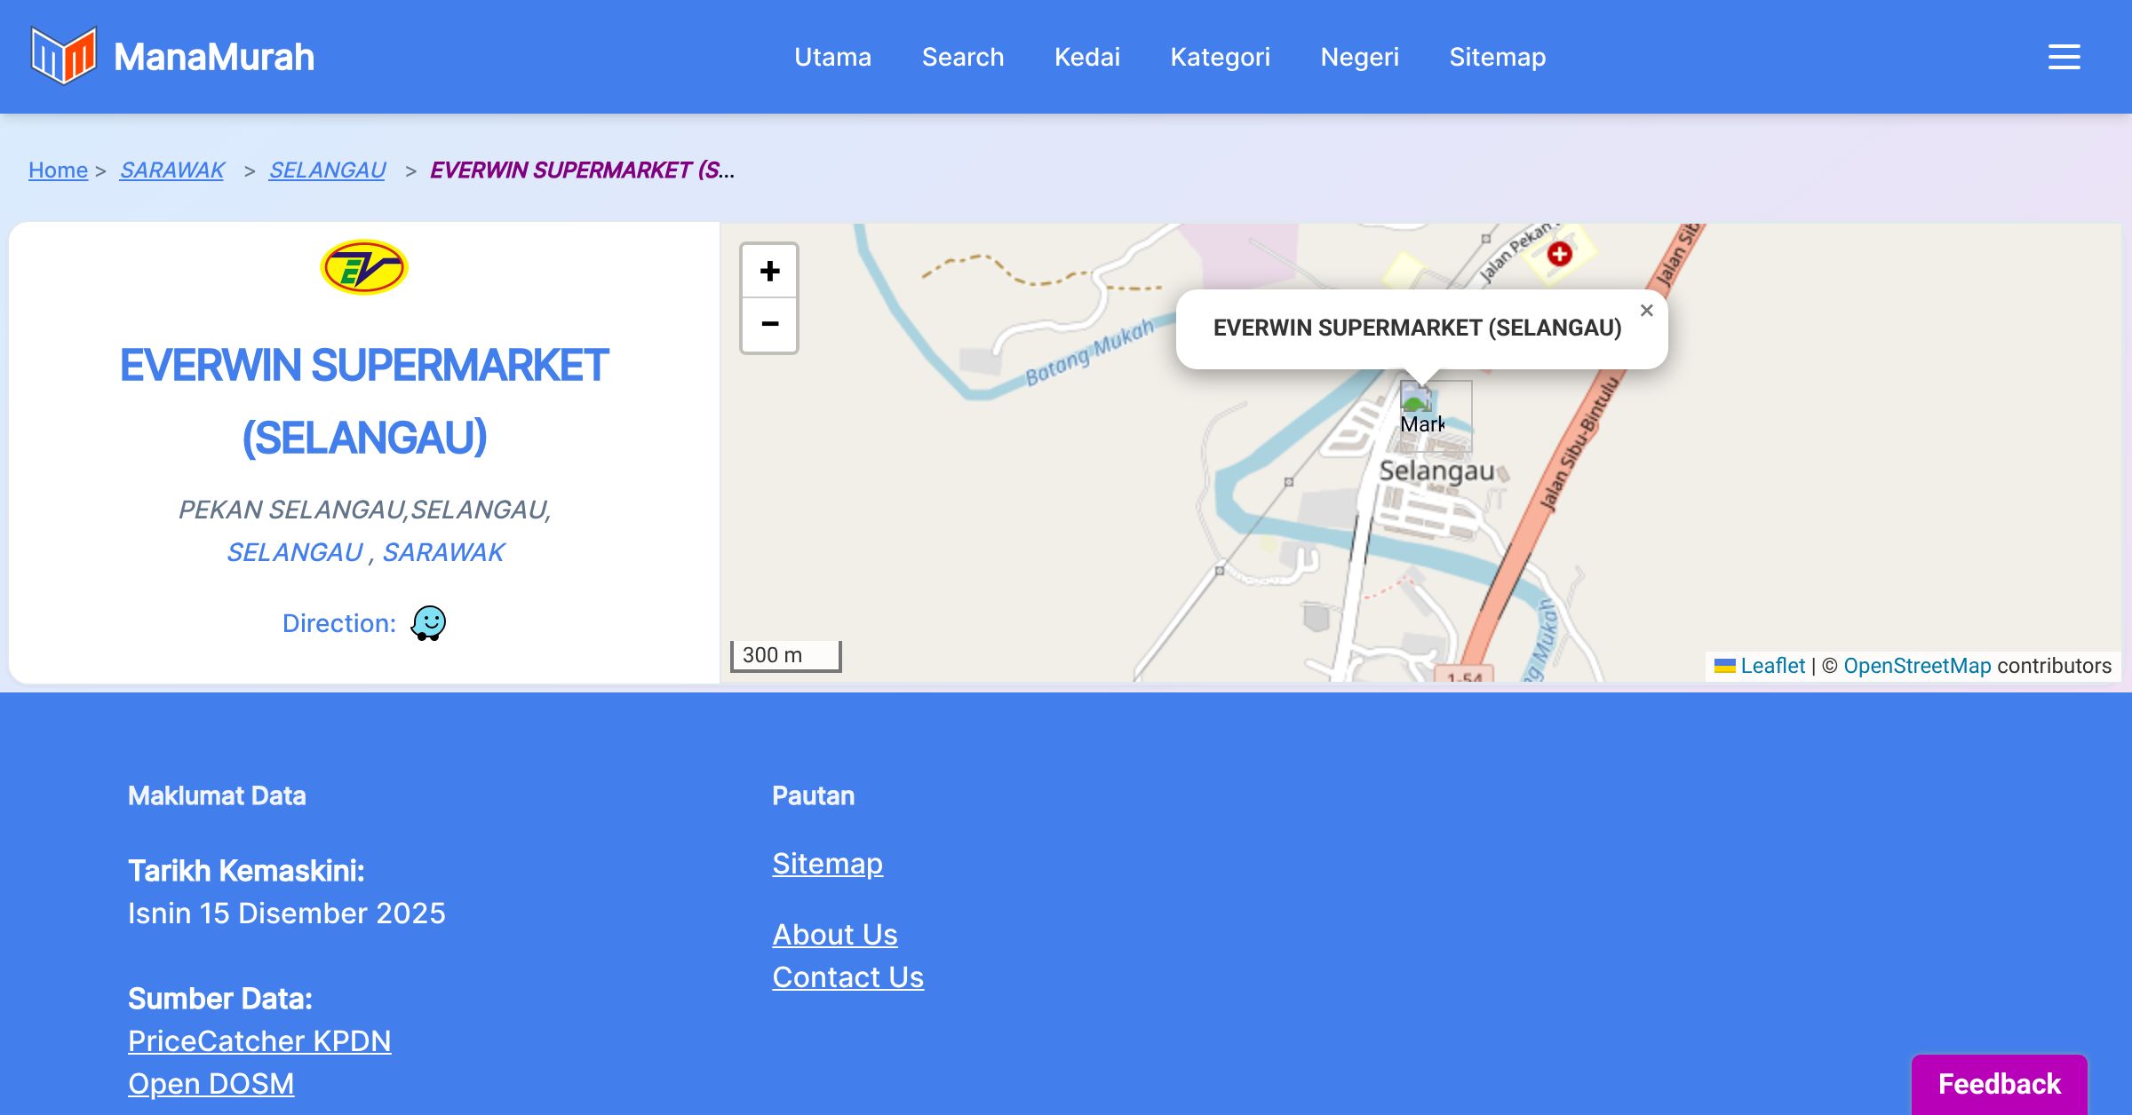Zoom out on the map
This screenshot has width=2132, height=1115.
(x=769, y=324)
